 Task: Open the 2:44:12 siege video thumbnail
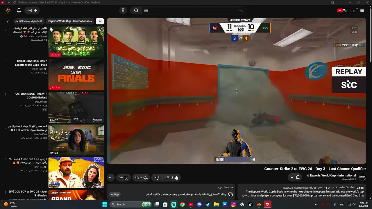coord(76,107)
